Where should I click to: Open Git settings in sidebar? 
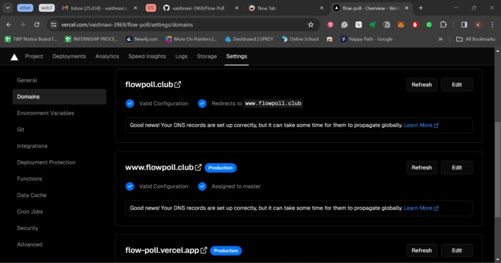(x=21, y=130)
